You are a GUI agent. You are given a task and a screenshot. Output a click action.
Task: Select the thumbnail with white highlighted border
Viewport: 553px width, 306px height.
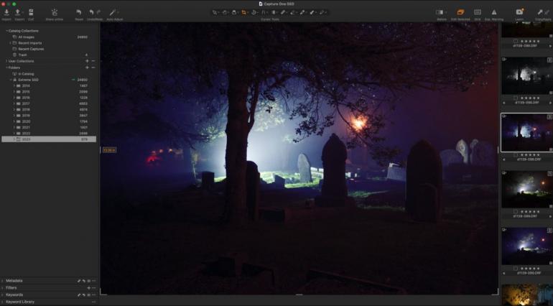point(527,133)
